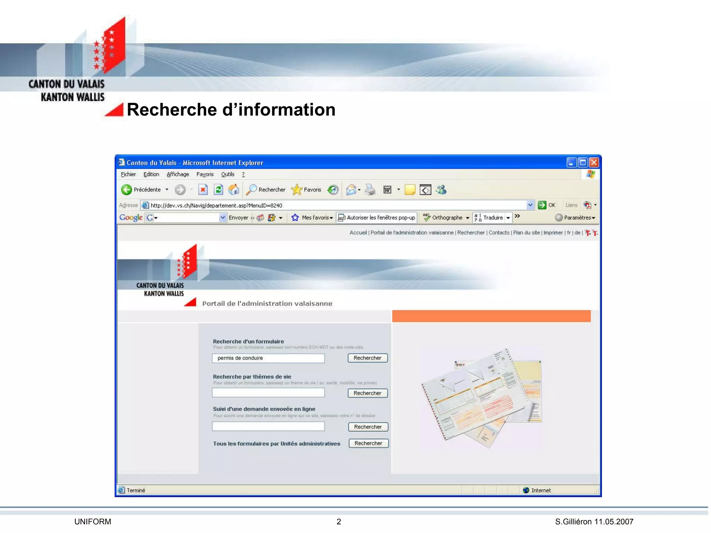
Task: Open the Affichage menu
Action: 178,174
